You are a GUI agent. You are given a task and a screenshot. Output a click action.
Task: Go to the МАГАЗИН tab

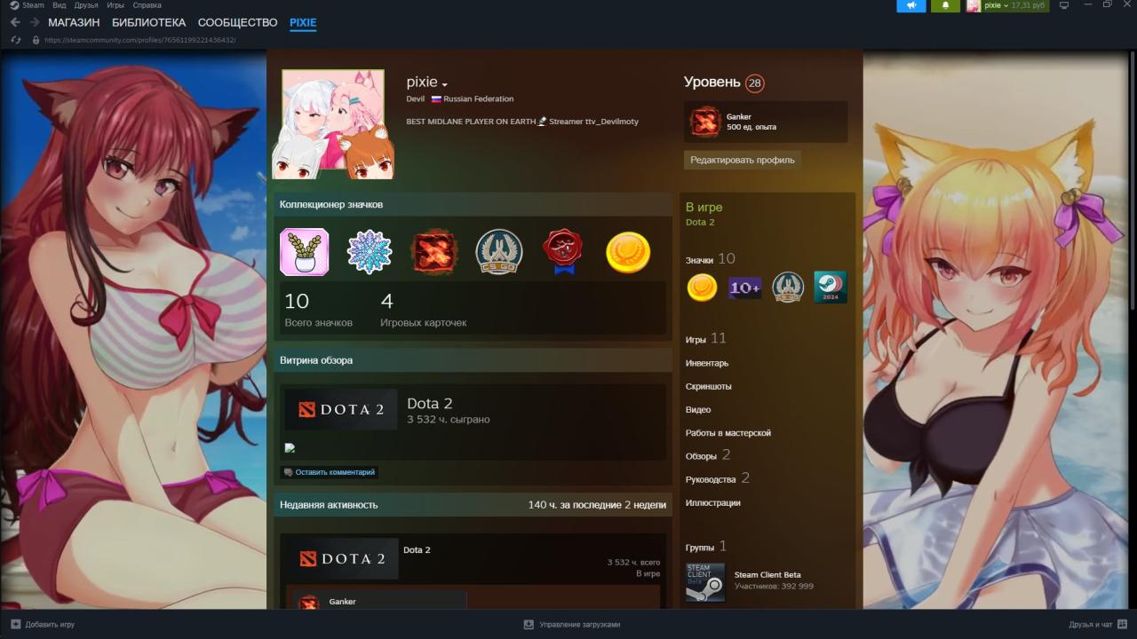coord(74,22)
